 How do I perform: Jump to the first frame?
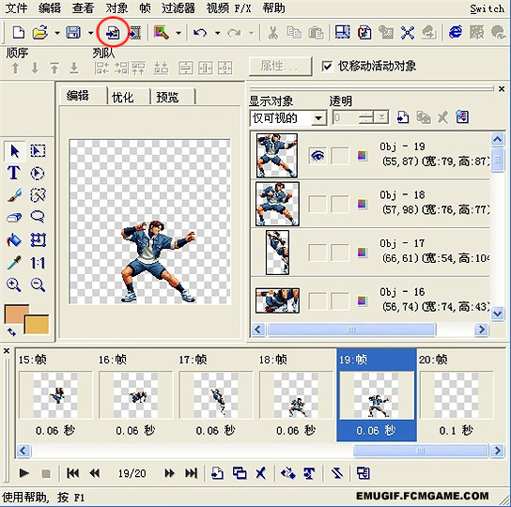point(72,473)
